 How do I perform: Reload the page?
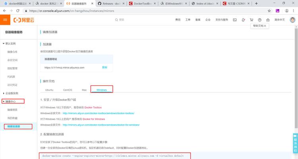pos(17,11)
